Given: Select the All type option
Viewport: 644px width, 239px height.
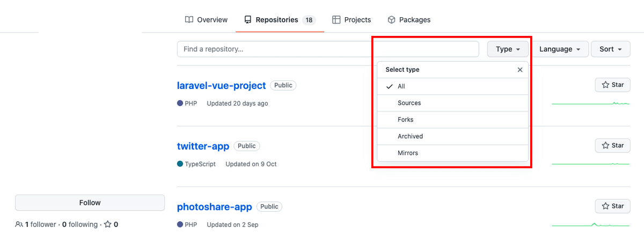Looking at the screenshot, I should (x=453, y=86).
